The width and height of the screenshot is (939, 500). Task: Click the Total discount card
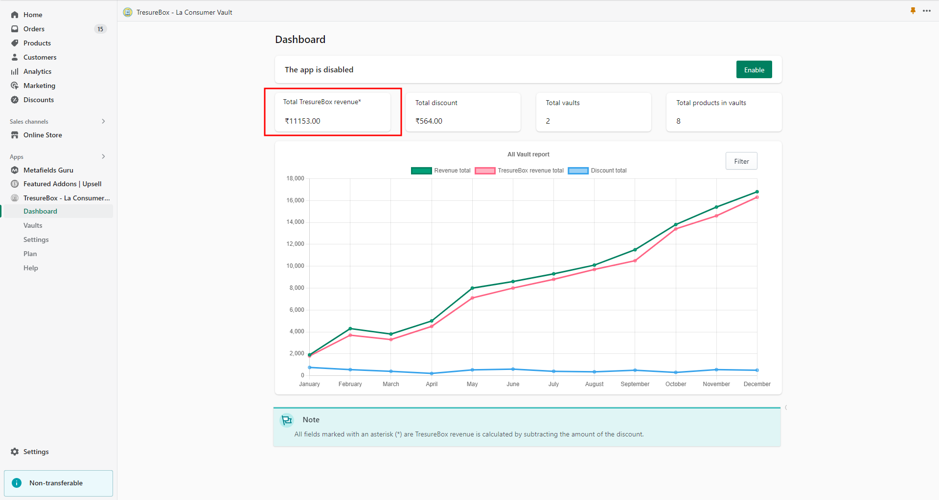click(463, 112)
